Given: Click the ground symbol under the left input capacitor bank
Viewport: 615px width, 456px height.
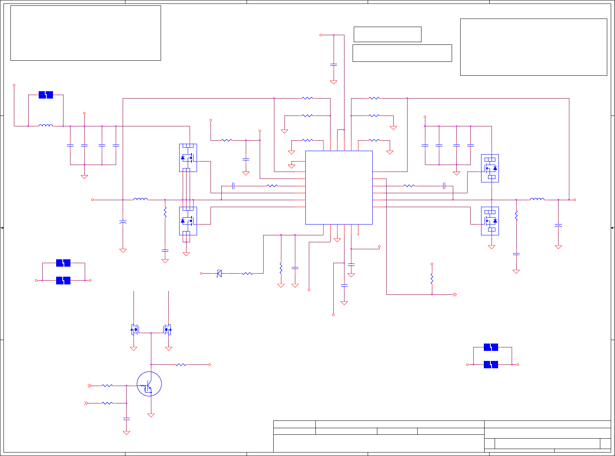Looking at the screenshot, I should pyautogui.click(x=84, y=177).
